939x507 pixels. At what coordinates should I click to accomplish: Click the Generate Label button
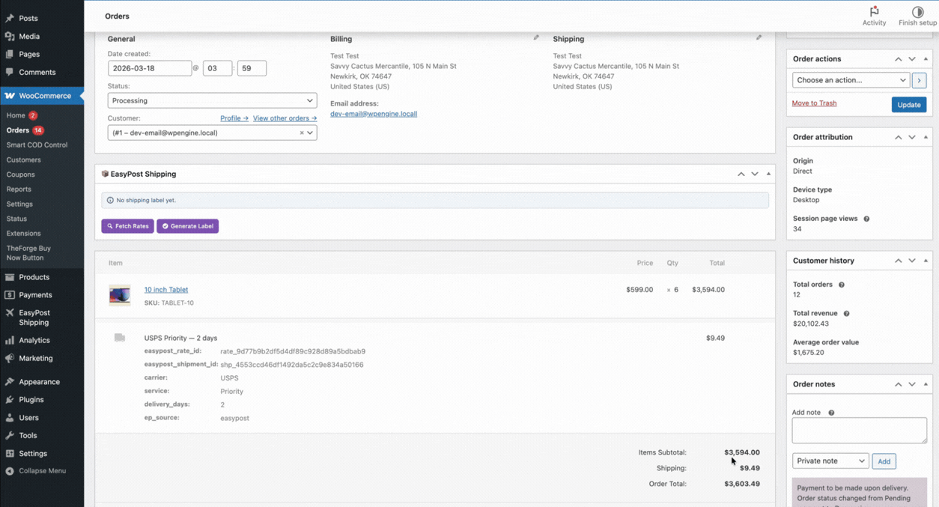187,225
